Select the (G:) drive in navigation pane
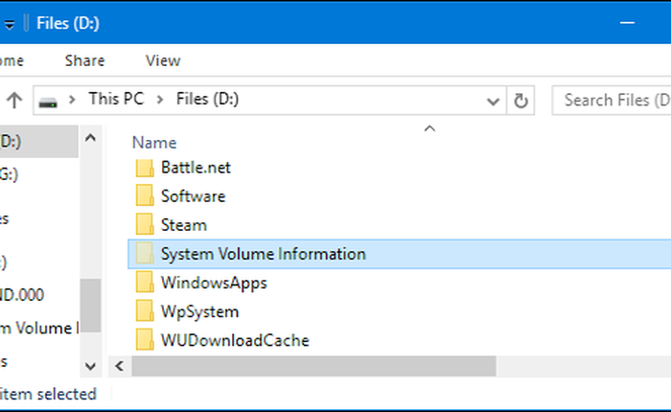Screen dimensions: 671x412 pyautogui.click(x=9, y=174)
